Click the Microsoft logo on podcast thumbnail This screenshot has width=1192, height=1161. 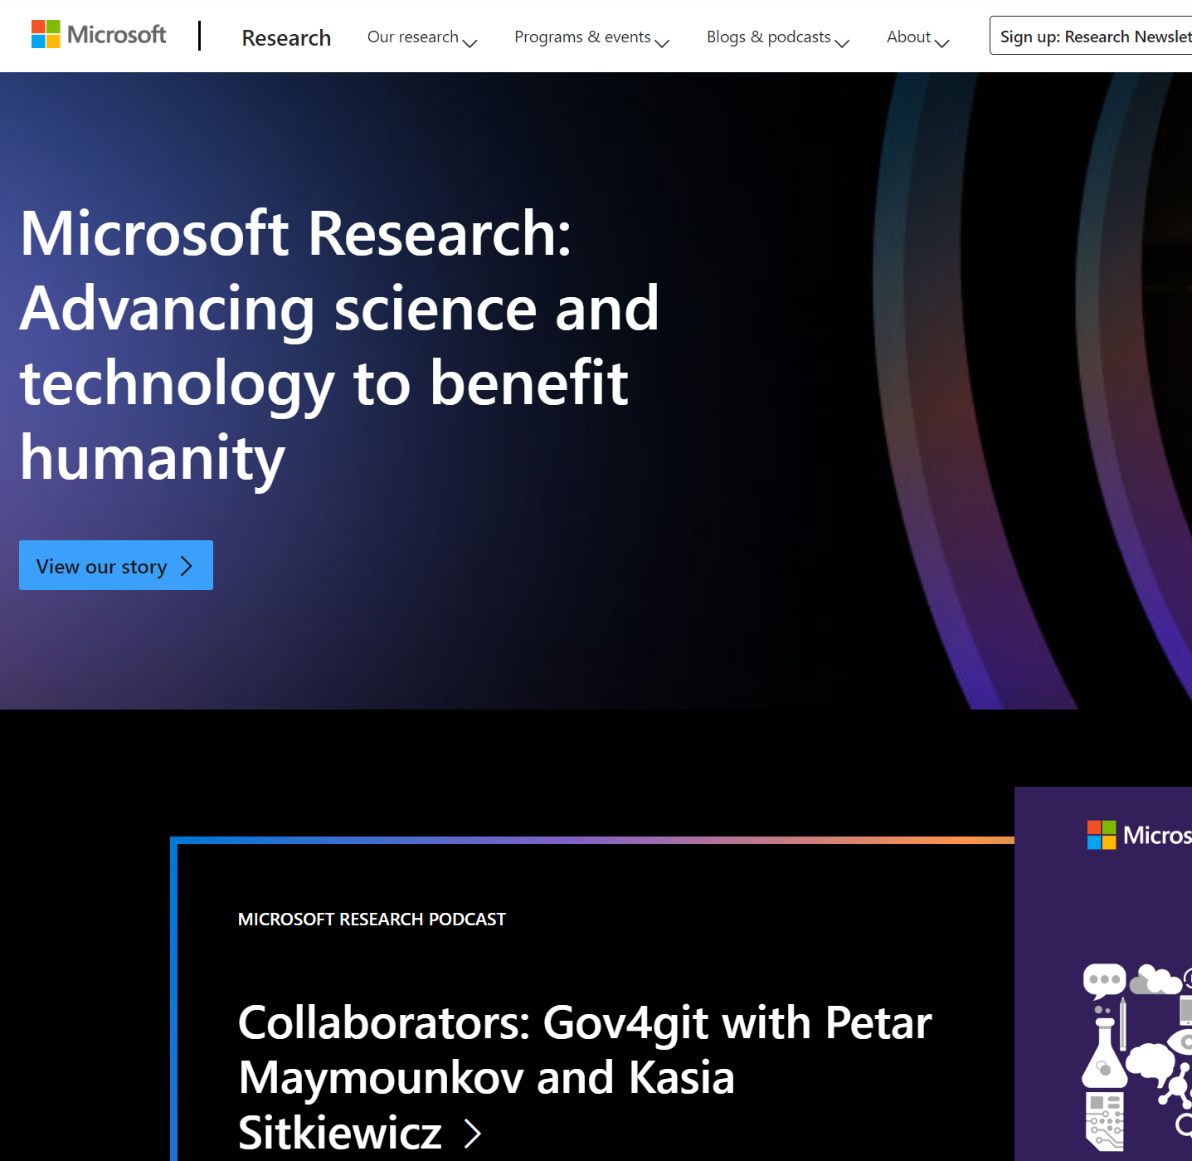(x=1139, y=835)
